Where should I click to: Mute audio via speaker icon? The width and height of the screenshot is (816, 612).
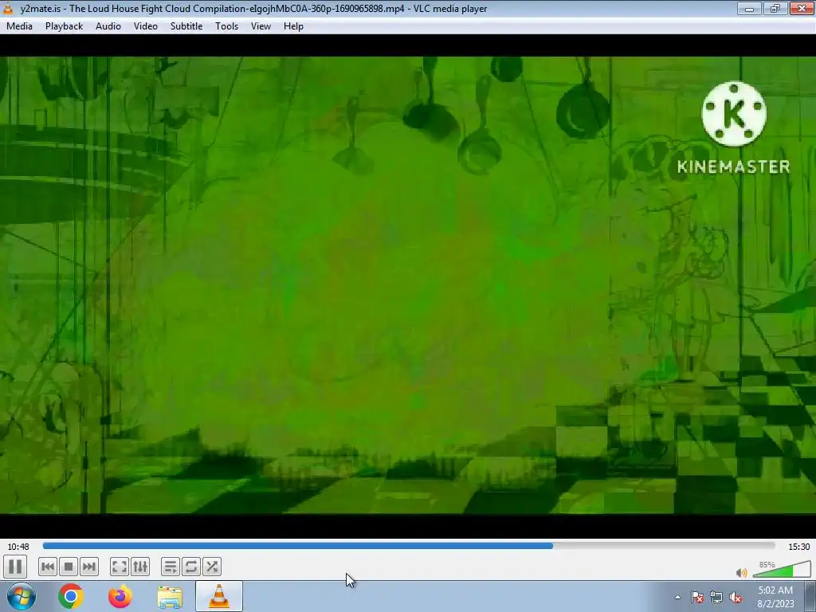742,572
